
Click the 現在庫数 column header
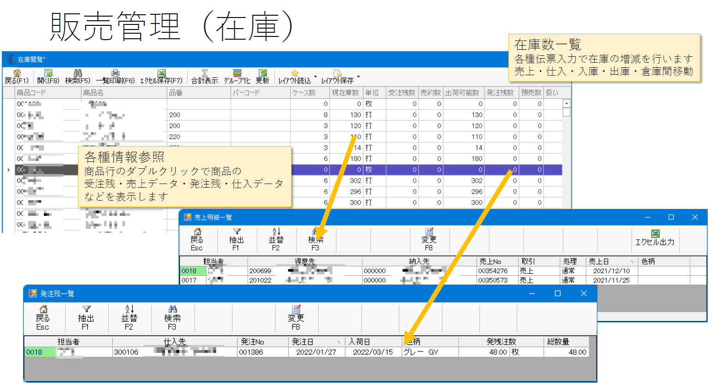click(345, 93)
